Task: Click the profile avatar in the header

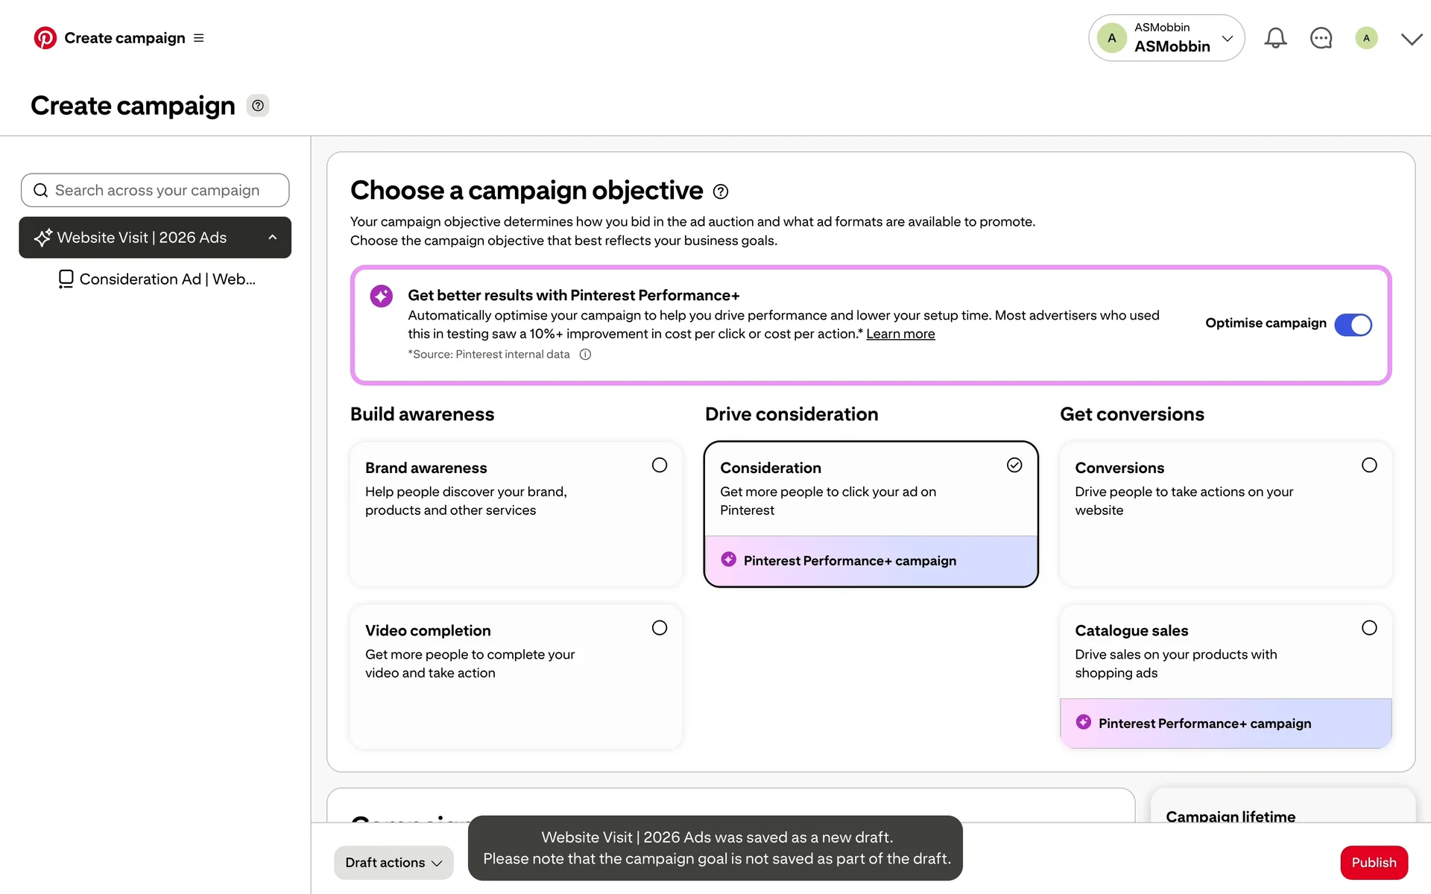Action: point(1366,38)
